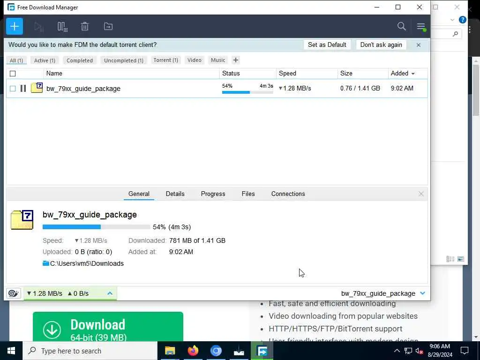The width and height of the screenshot is (480, 360).
Task: Open Chrome from the taskbar
Action: 216,351
